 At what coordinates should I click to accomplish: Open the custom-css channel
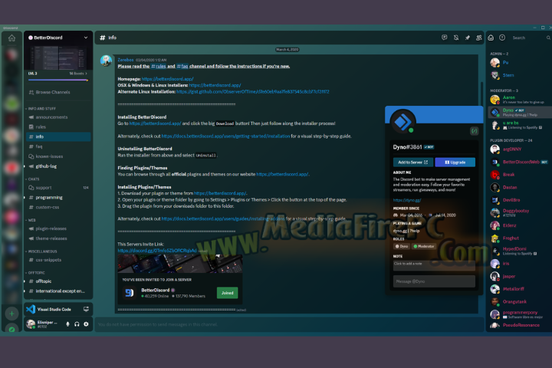(58, 208)
